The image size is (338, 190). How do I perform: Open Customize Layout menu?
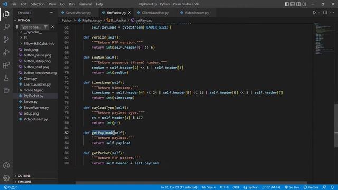point(304,4)
